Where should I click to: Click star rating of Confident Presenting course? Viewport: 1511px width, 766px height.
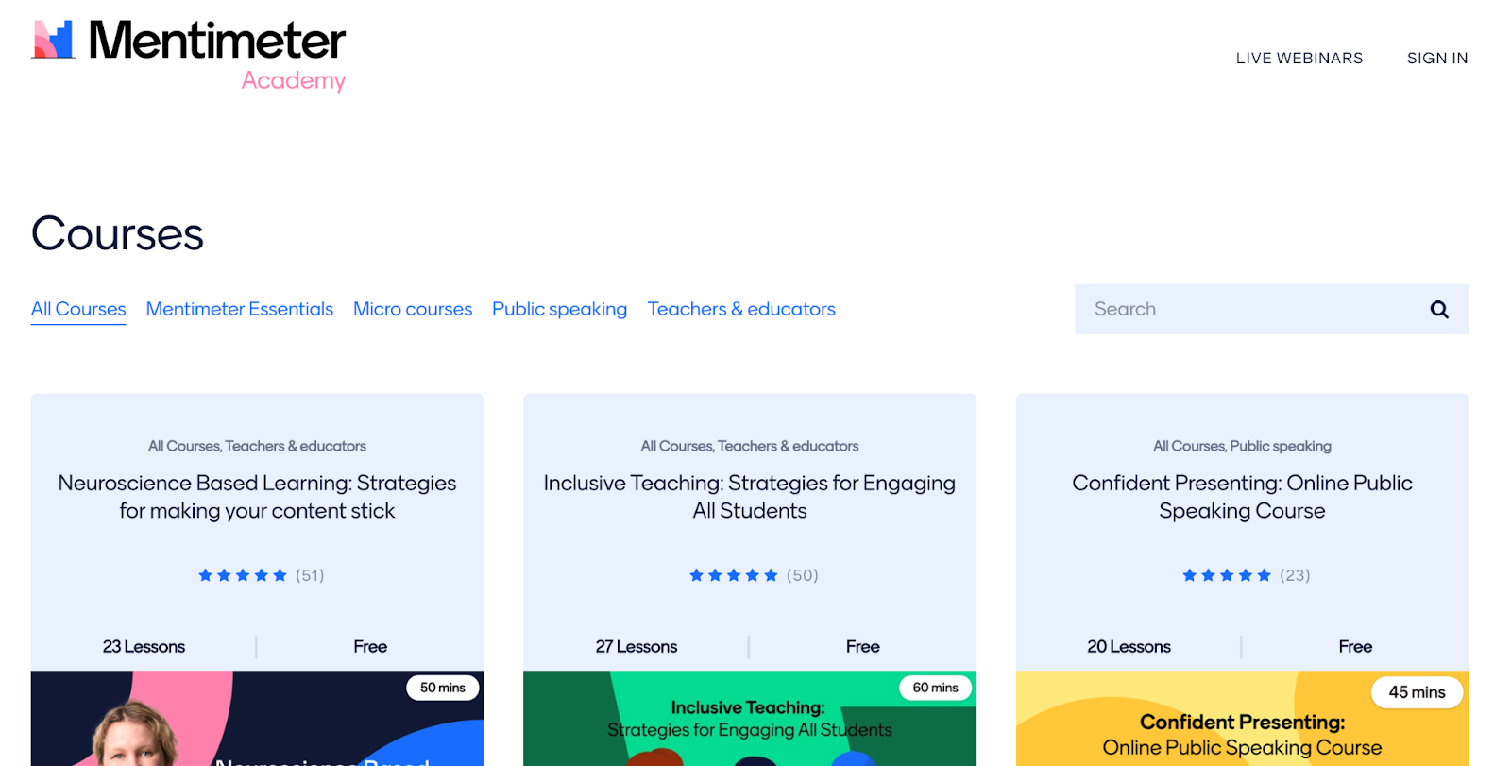pyautogui.click(x=1227, y=575)
